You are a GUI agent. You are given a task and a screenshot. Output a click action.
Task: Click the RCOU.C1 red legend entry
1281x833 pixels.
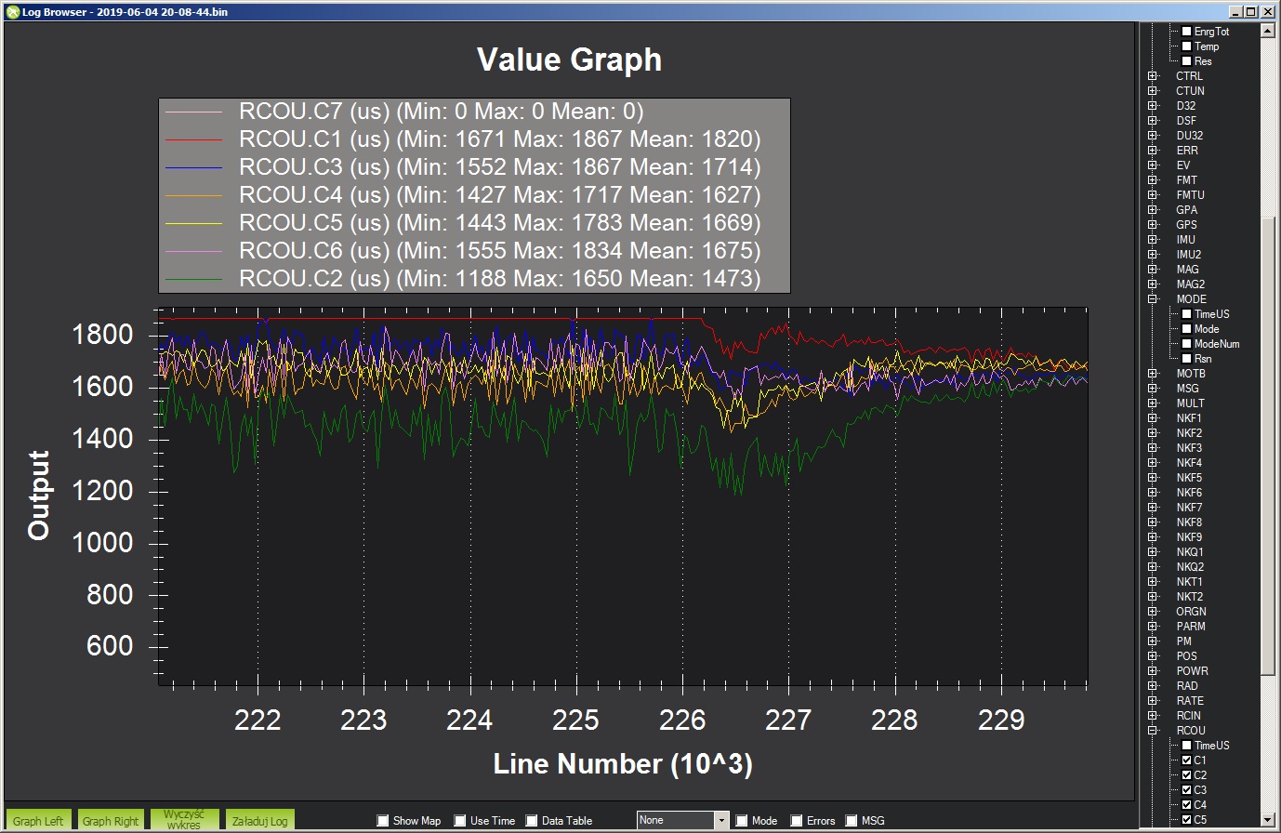coord(463,139)
